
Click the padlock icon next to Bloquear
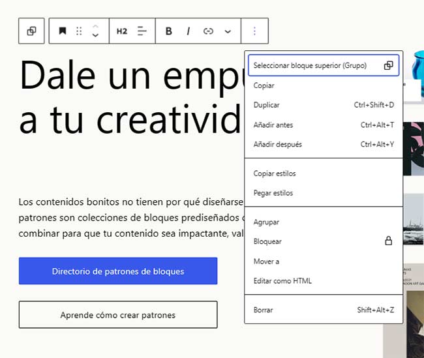click(388, 241)
